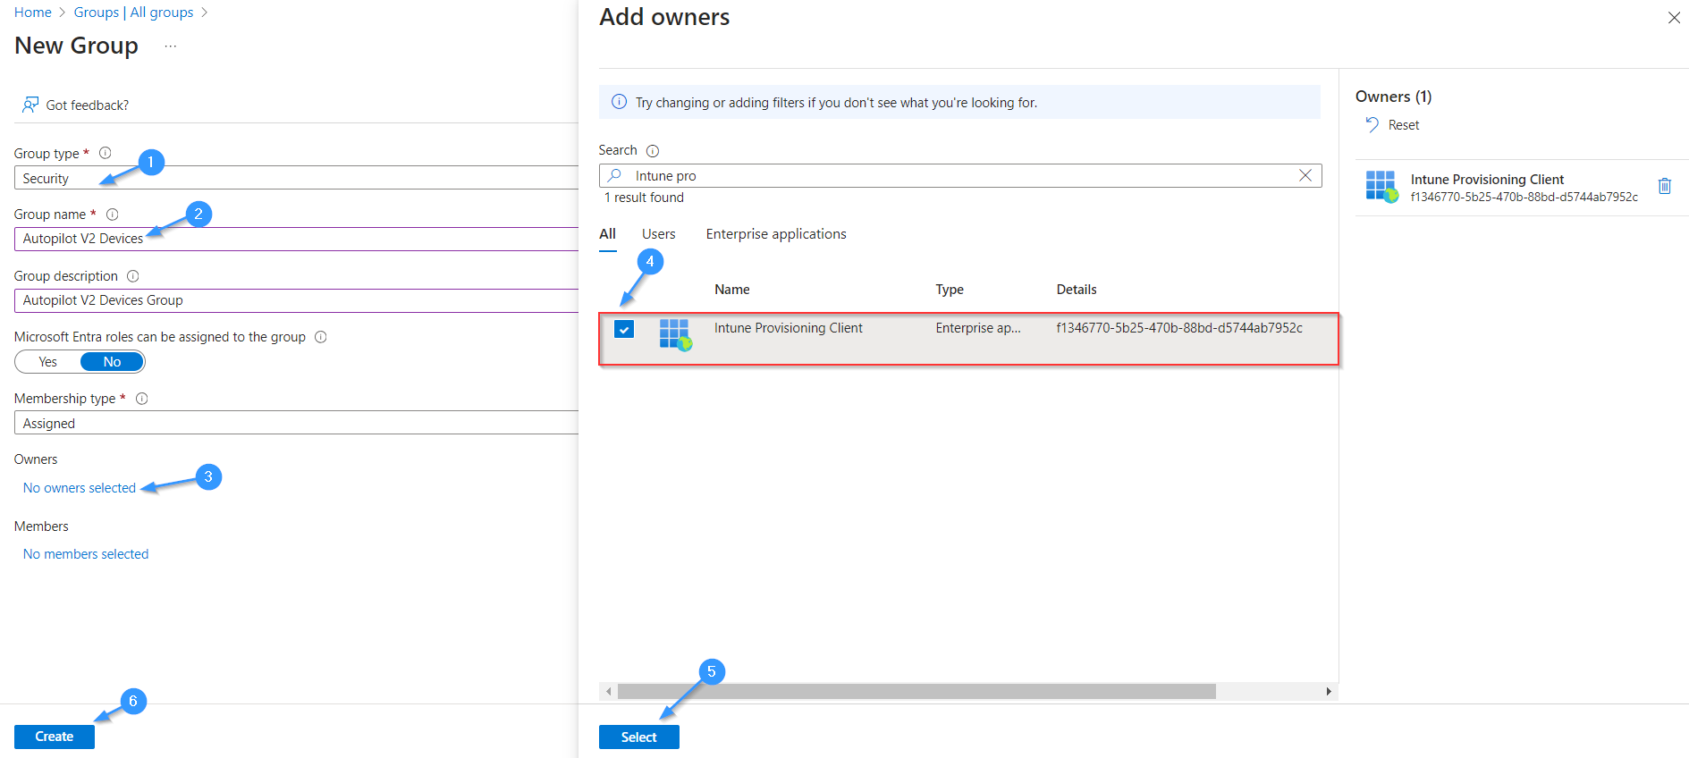Uncheck Intune Provisioning Client checkbox
Screen dimensions: 1689x758
pos(624,329)
